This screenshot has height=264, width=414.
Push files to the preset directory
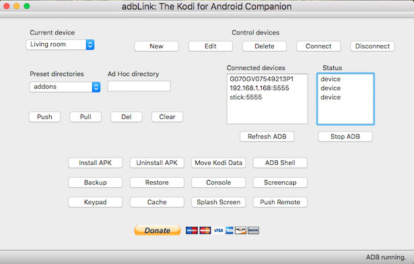coord(44,117)
